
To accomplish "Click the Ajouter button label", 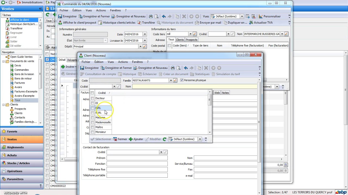I will tap(138, 139).
